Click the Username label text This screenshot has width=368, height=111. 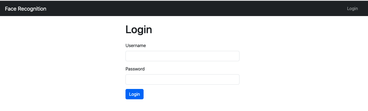coord(136,45)
